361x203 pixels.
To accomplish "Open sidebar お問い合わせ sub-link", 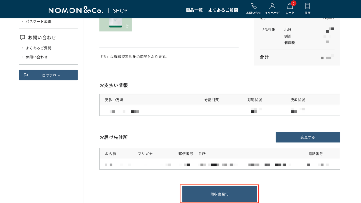I will (37, 57).
